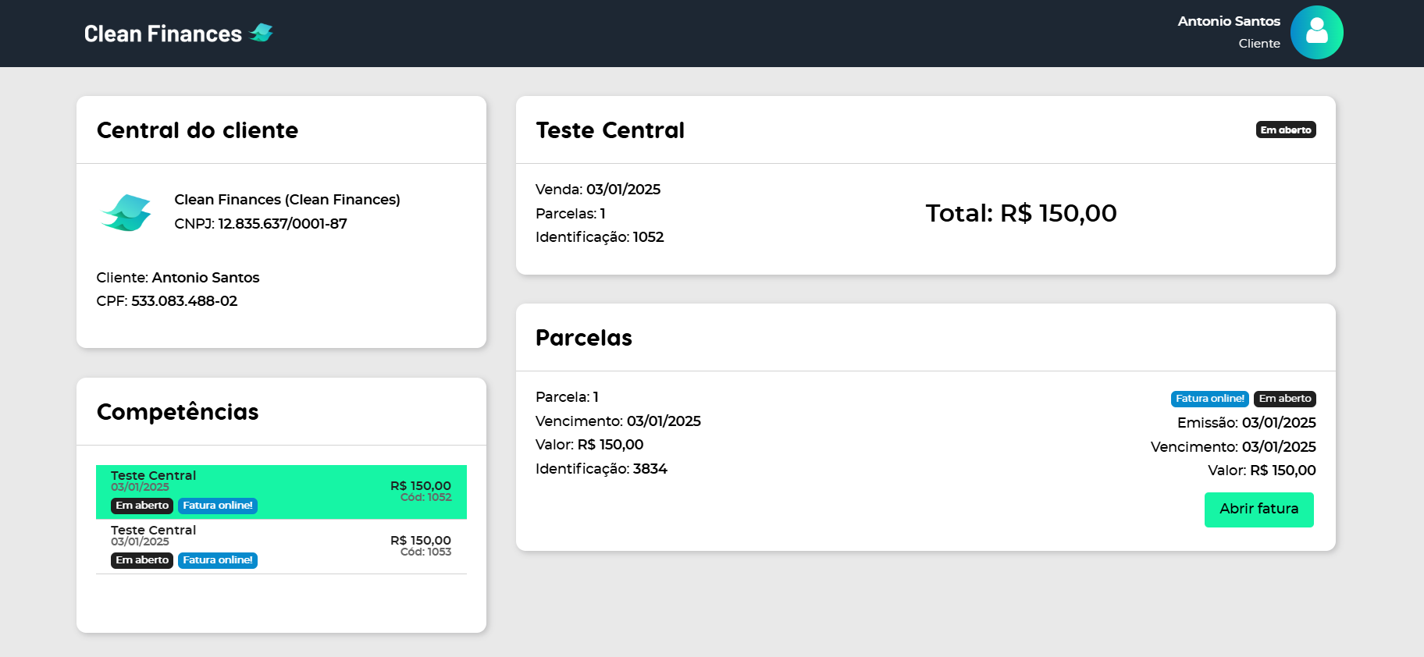Open the Abrir fatura button
The width and height of the screenshot is (1424, 657).
[x=1258, y=510]
